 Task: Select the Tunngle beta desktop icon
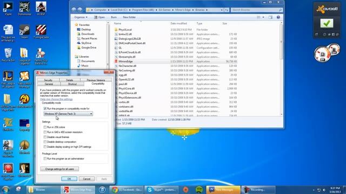coord(41,31)
